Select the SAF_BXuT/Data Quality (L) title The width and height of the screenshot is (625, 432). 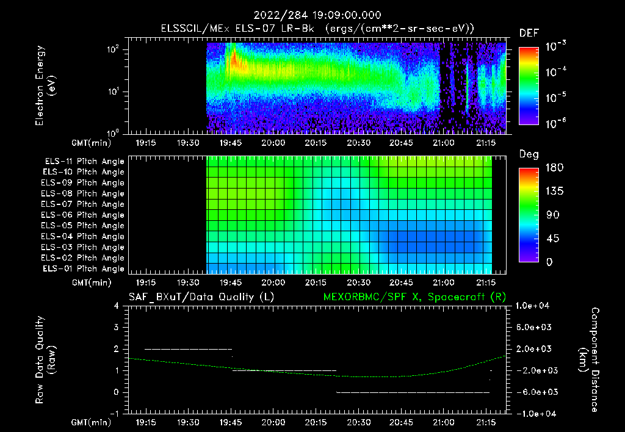coord(201,297)
